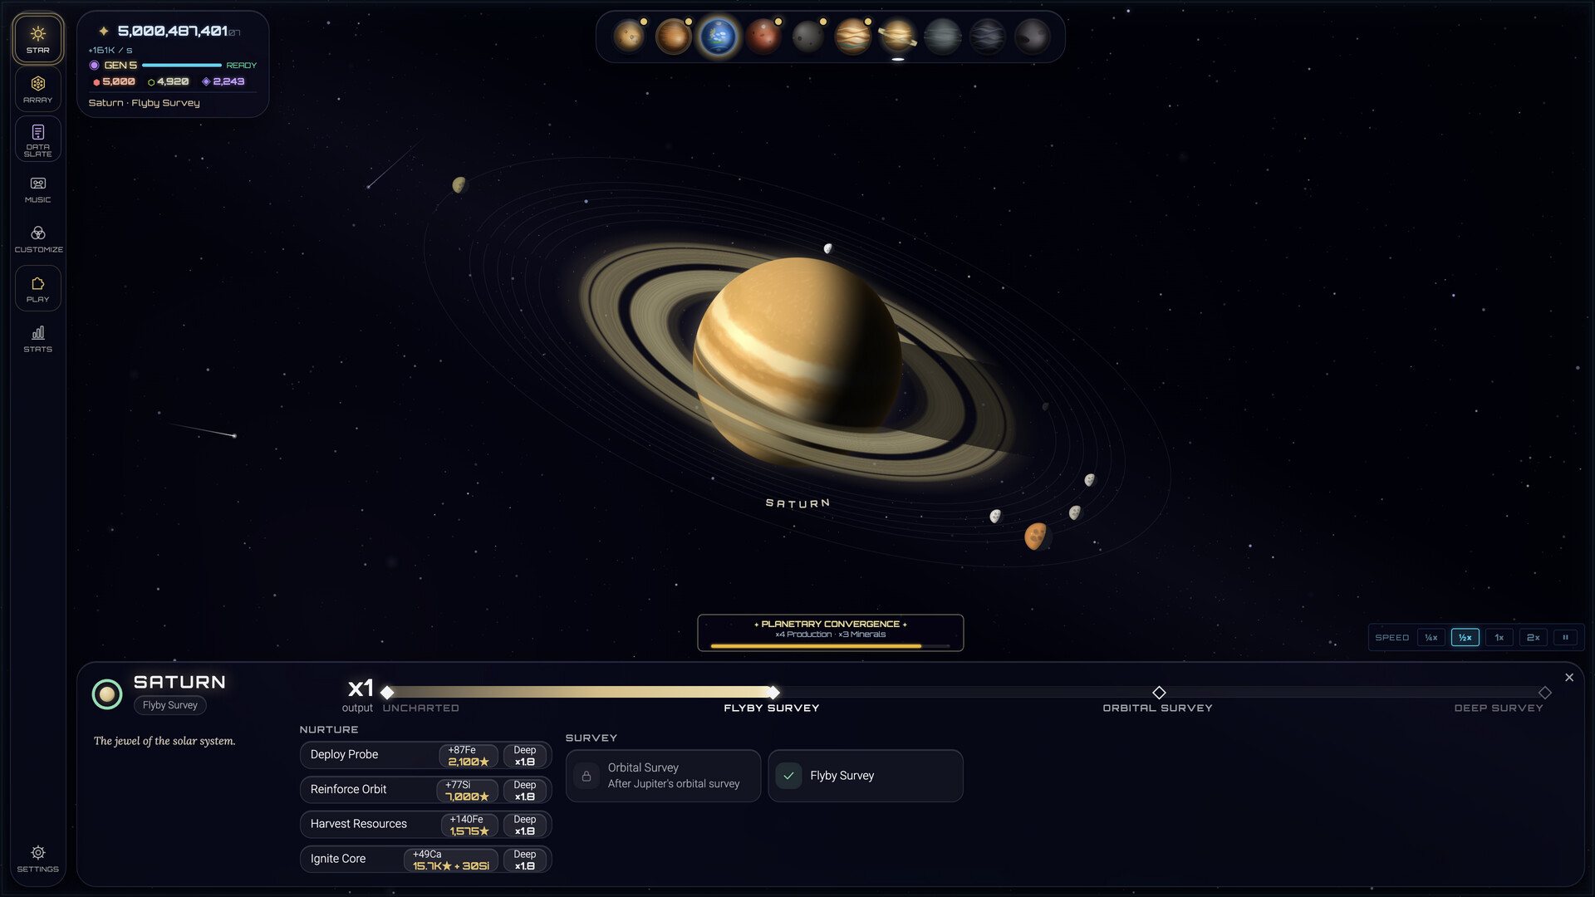Click the locked Orbital Survey padlock icon

coord(586,776)
